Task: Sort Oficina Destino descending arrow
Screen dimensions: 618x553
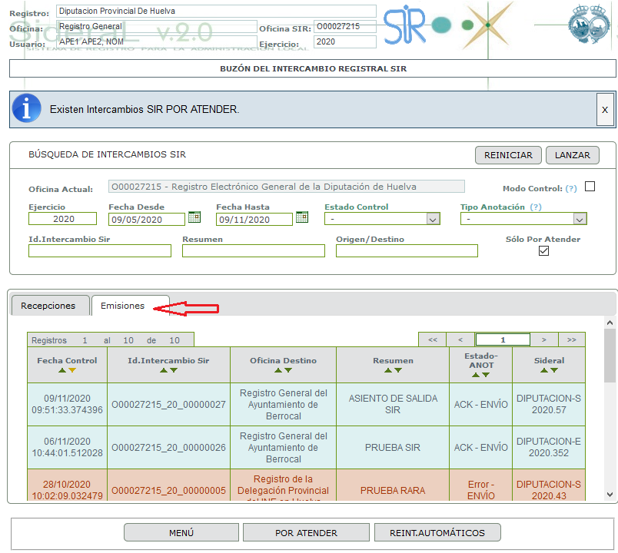Action: tap(288, 370)
